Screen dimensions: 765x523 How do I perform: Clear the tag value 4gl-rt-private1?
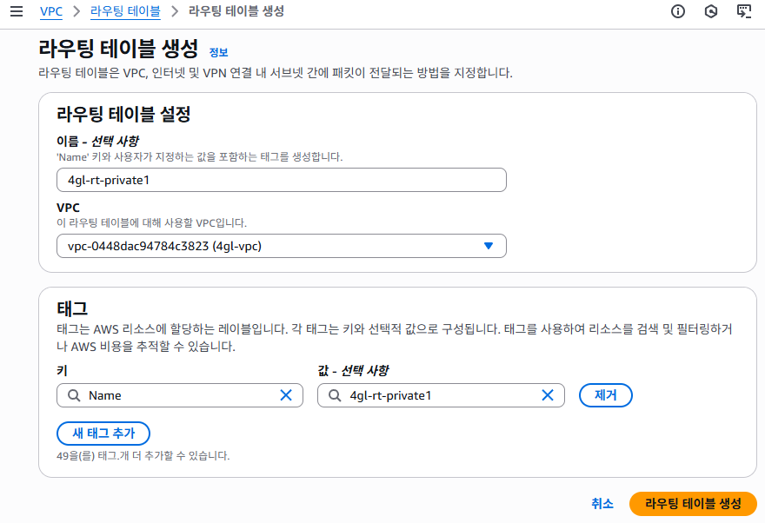(548, 395)
